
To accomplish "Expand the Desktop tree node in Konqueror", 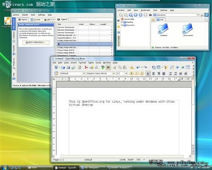I will [x=122, y=22].
